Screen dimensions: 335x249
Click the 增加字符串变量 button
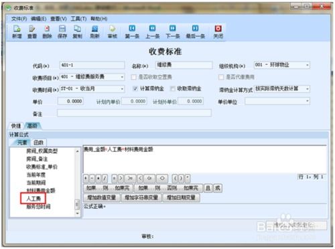(141, 197)
